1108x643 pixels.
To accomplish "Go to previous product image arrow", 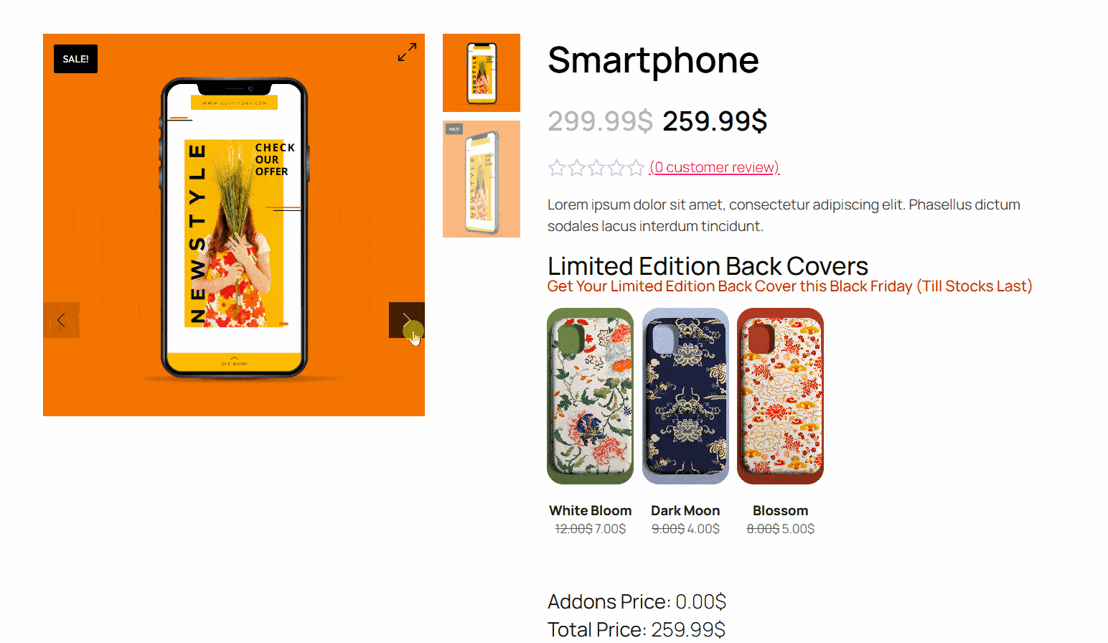I will tap(61, 320).
